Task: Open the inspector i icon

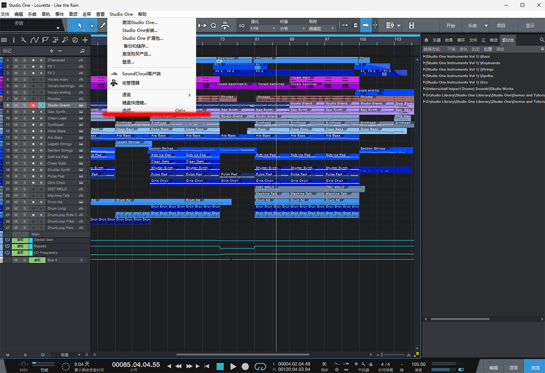Action: click(14, 40)
